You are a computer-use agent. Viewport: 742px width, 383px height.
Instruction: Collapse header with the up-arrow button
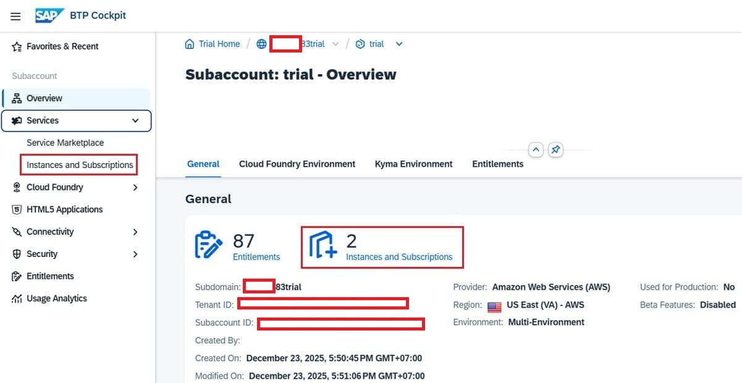(536, 150)
